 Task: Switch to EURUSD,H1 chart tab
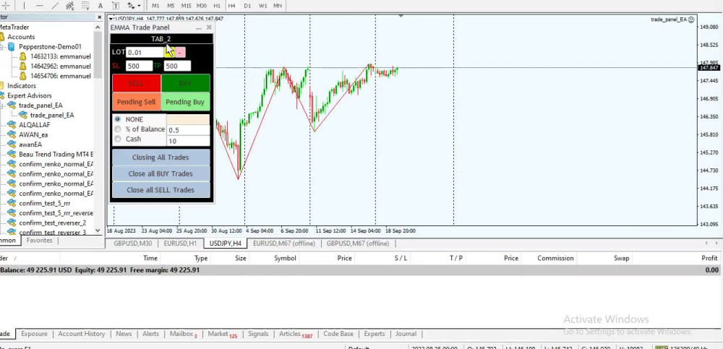tap(180, 244)
